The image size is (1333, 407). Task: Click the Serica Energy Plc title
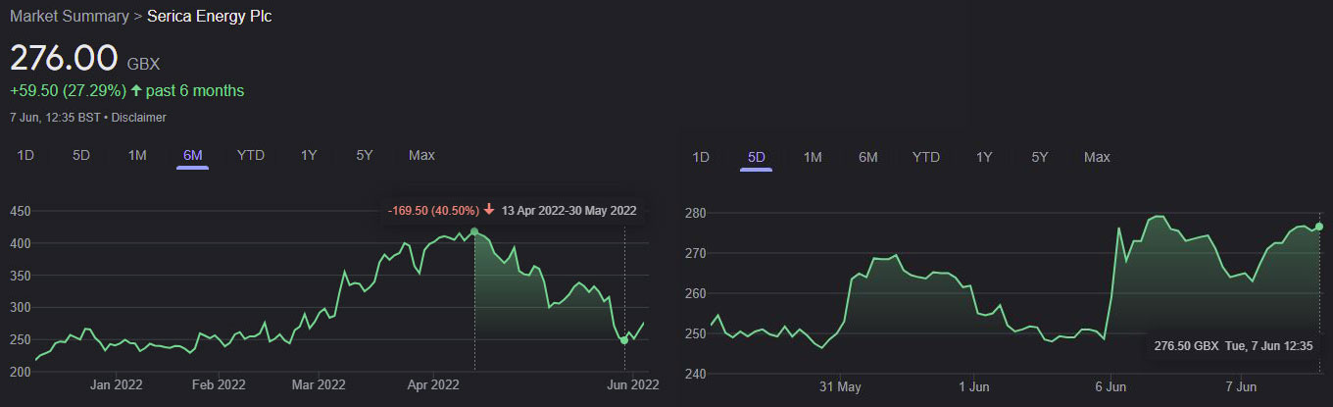tap(210, 17)
